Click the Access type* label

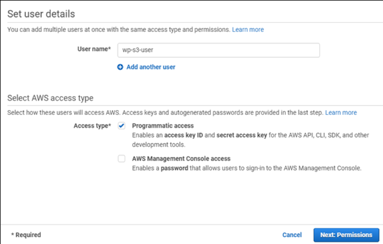point(92,126)
